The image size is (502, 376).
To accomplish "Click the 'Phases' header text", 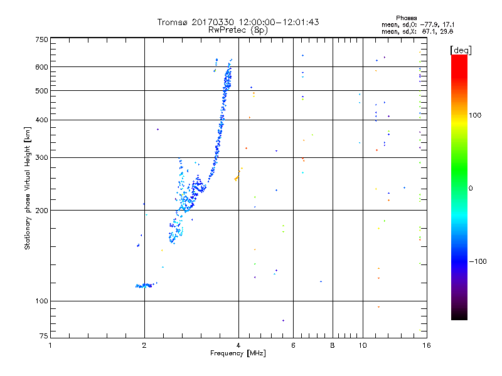I will tap(406, 18).
